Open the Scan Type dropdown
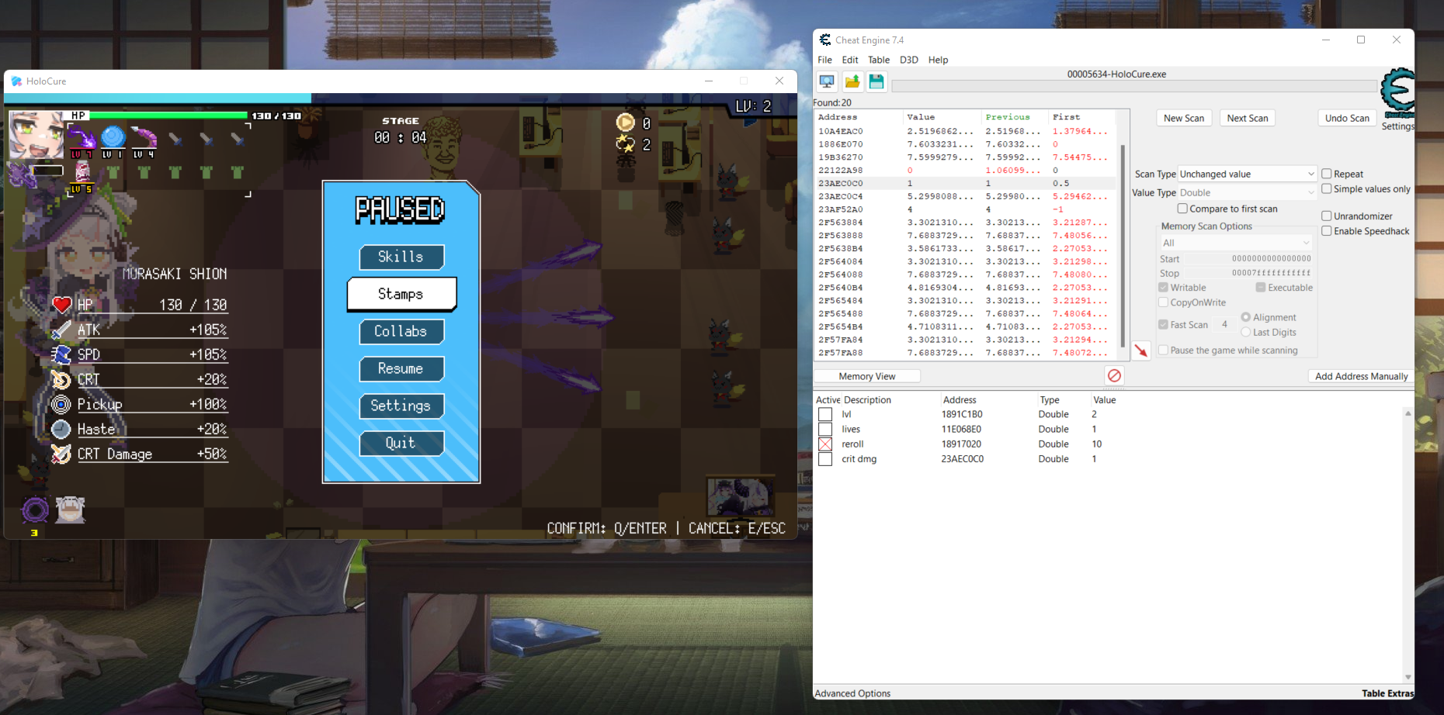 pyautogui.click(x=1247, y=174)
